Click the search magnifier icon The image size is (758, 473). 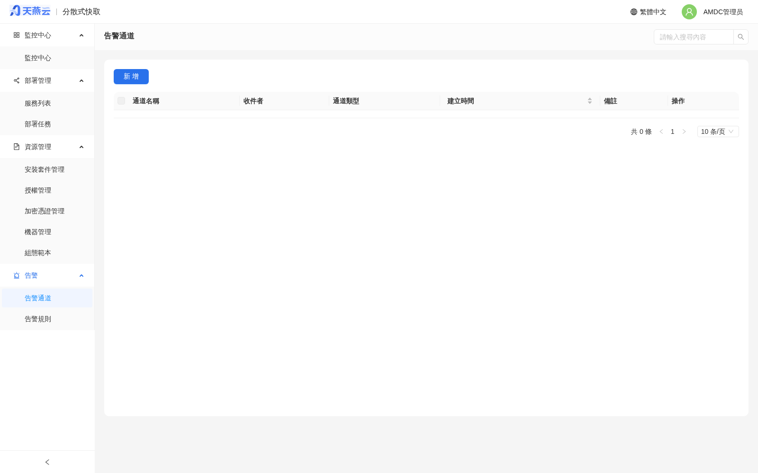tap(741, 37)
